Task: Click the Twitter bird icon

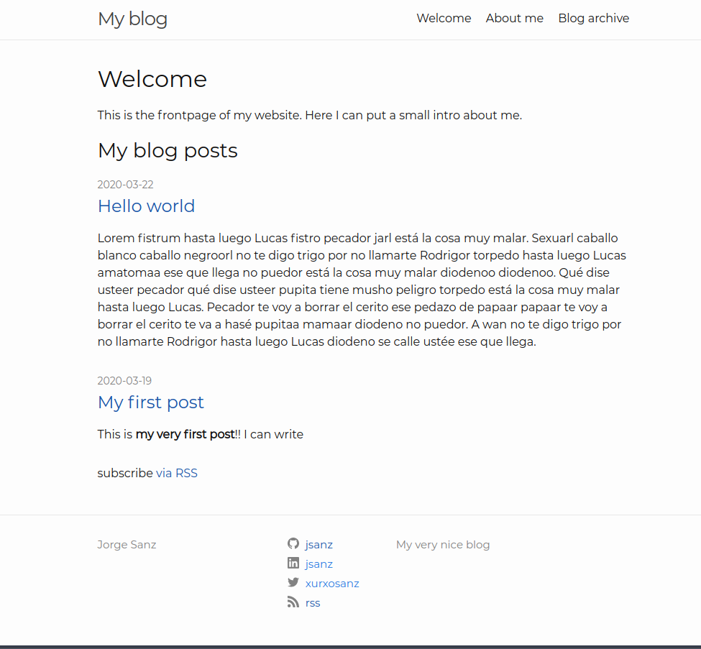Action: (293, 583)
